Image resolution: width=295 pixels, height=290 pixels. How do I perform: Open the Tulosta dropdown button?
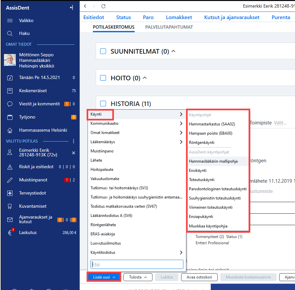[138, 277]
